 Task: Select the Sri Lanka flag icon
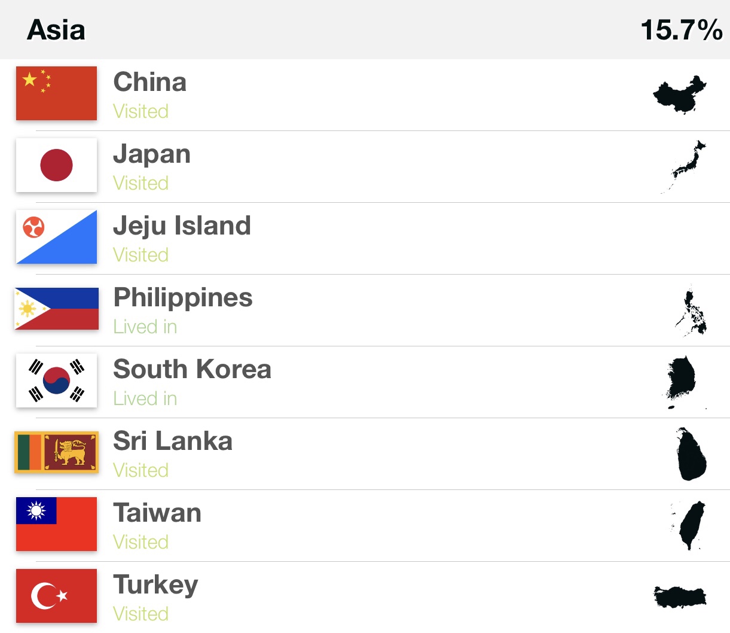(x=56, y=452)
